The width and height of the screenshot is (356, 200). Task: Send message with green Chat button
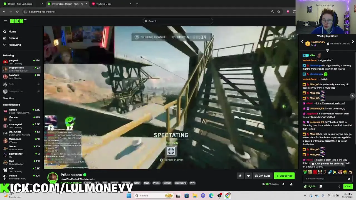348,186
